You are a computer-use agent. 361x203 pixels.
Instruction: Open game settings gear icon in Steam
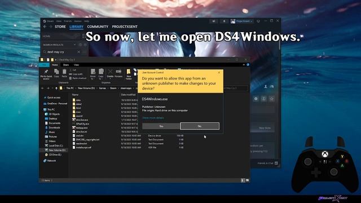pyautogui.click(x=256, y=99)
